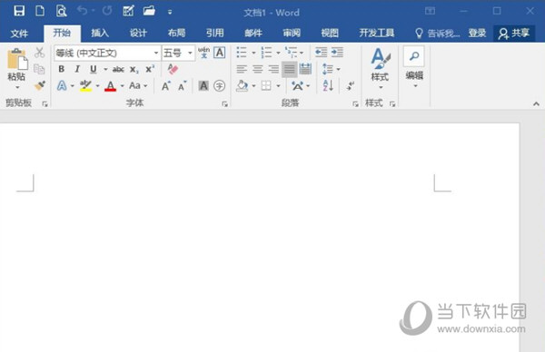The image size is (545, 352).
Task: Click the Multilevel list icon
Action: tap(291, 53)
